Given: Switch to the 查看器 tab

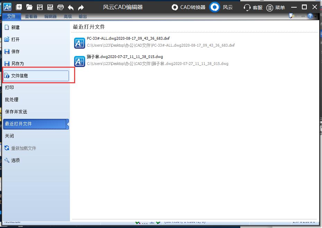Looking at the screenshot, I should [31, 16].
